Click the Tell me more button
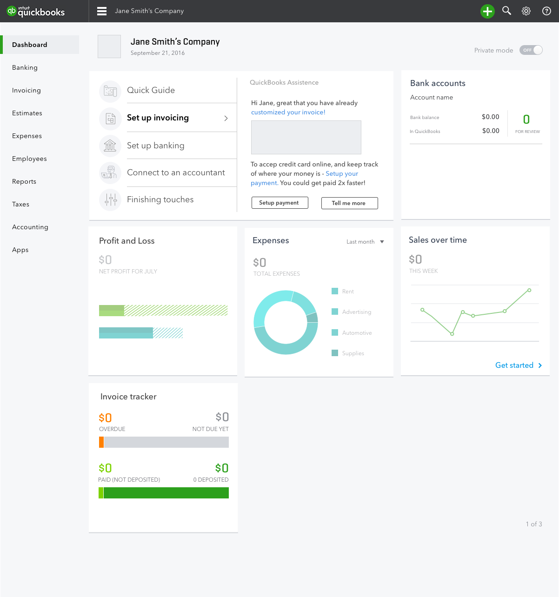 click(x=349, y=203)
